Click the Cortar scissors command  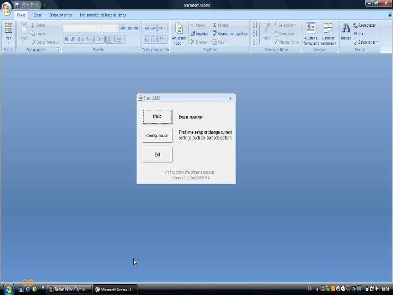38,25
